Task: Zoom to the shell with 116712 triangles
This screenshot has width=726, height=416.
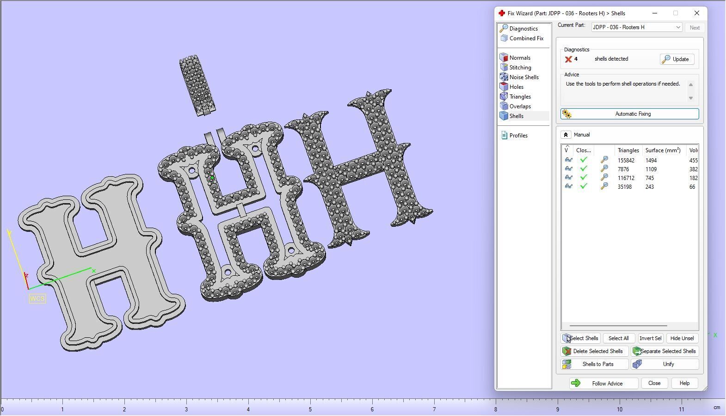Action: pos(604,178)
